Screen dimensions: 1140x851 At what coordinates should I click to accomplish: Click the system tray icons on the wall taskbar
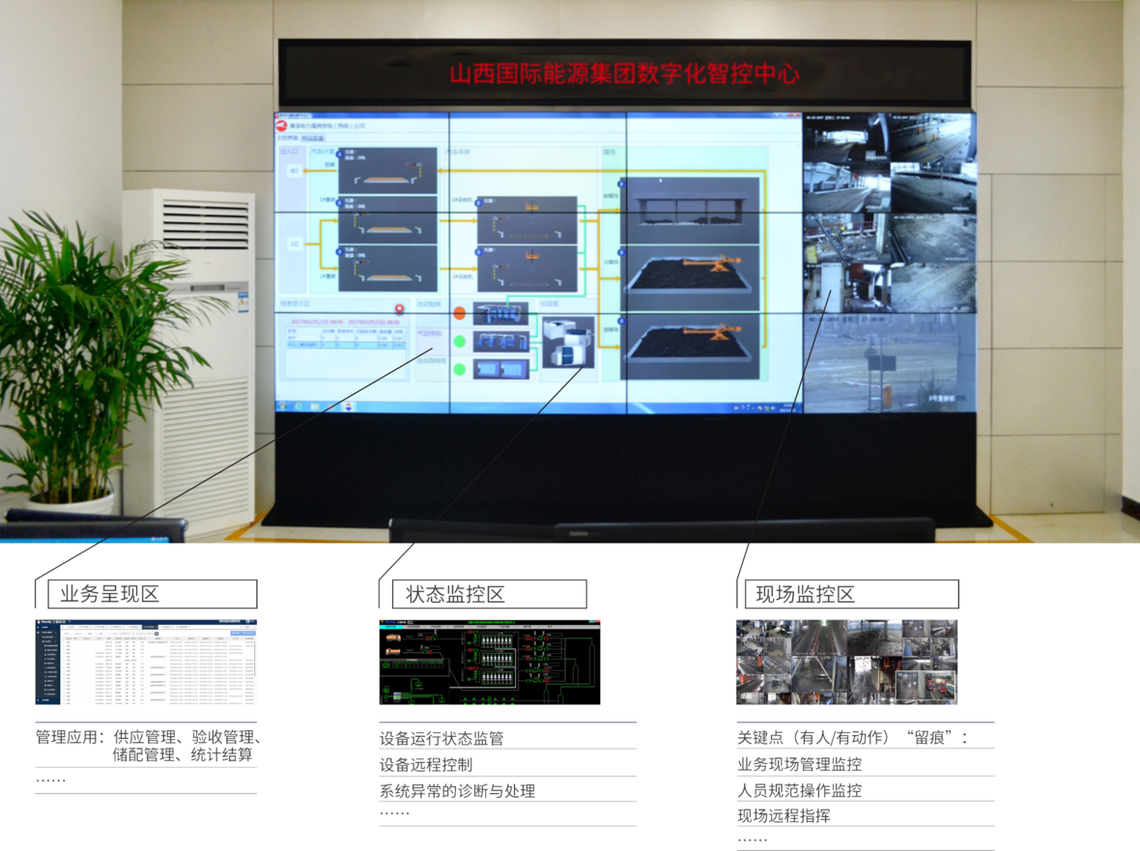(754, 408)
